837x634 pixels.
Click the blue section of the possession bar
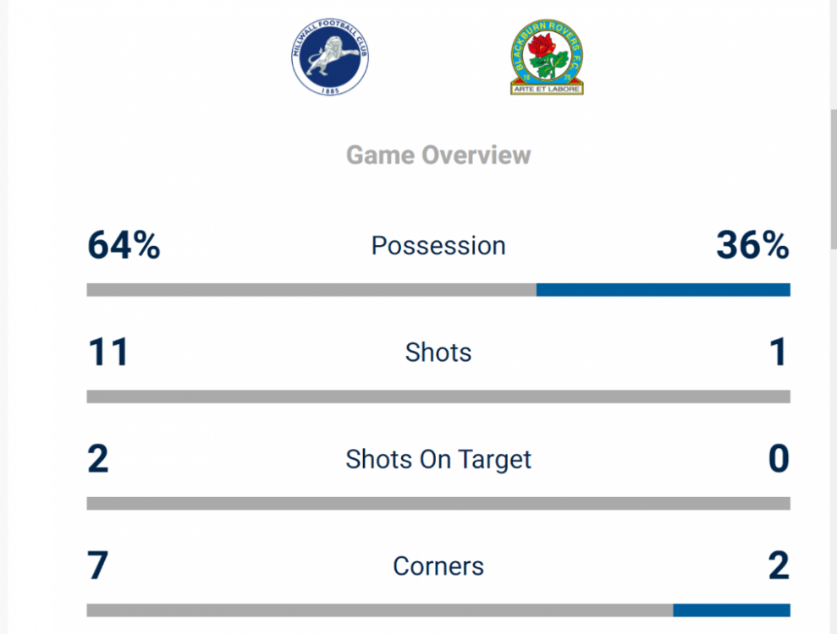pyautogui.click(x=663, y=290)
